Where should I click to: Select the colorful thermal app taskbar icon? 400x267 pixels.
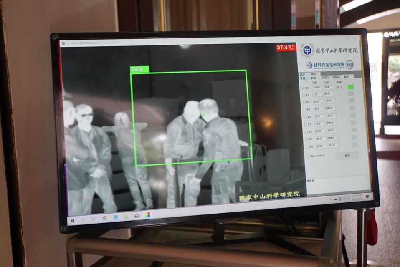(147, 215)
